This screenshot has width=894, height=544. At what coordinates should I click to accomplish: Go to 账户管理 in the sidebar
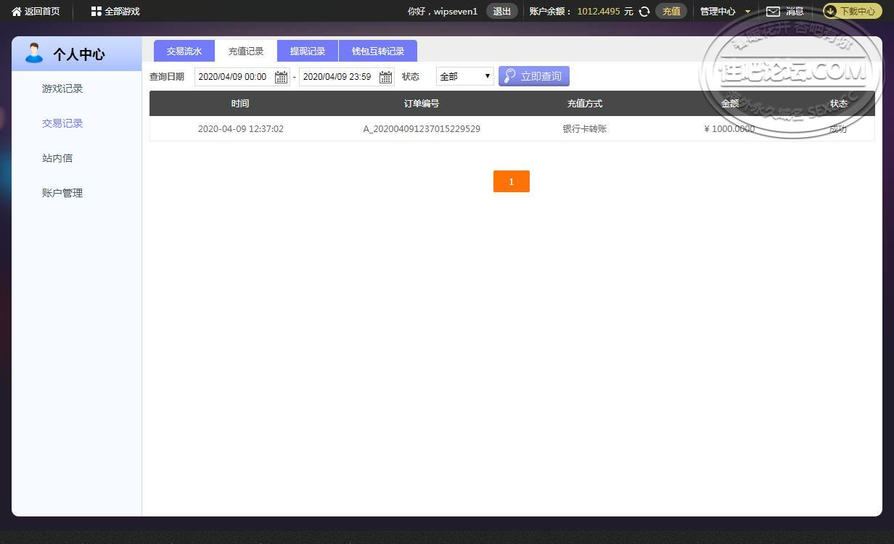(x=62, y=193)
